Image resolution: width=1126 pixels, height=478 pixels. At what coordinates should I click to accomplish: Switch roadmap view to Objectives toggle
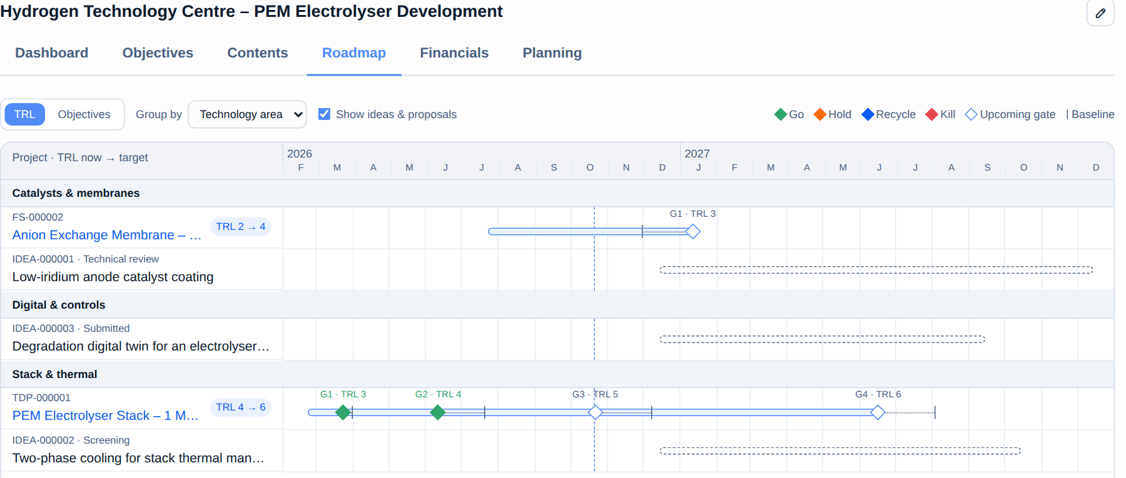[x=84, y=114]
